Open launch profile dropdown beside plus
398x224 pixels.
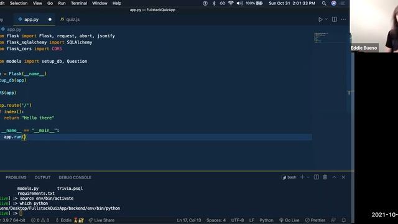[x=308, y=177]
